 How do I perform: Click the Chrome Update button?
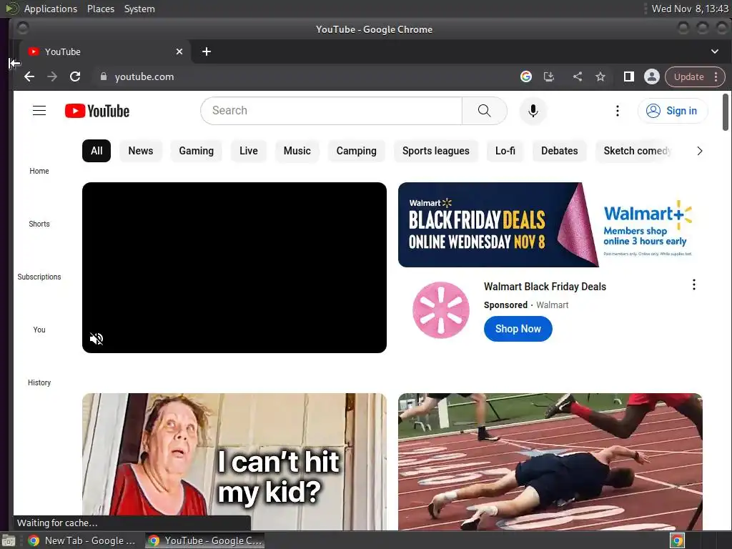click(x=688, y=76)
